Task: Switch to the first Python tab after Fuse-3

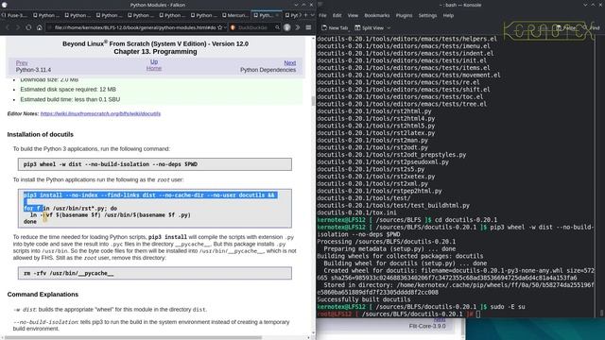Action: (x=46, y=15)
